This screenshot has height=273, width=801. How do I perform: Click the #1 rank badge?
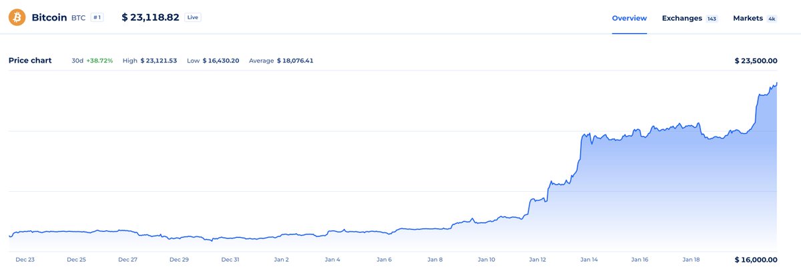click(97, 17)
